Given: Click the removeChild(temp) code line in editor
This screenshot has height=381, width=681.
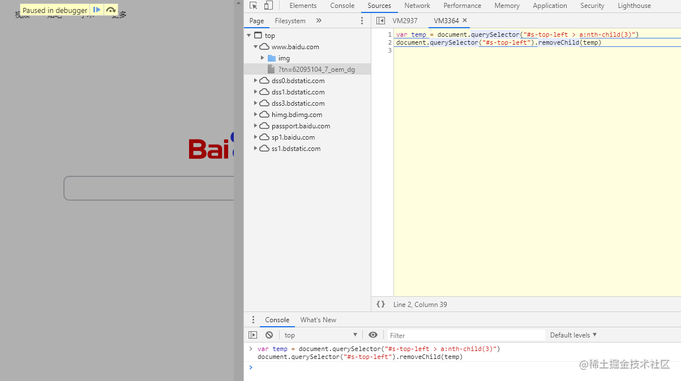Looking at the screenshot, I should (499, 43).
